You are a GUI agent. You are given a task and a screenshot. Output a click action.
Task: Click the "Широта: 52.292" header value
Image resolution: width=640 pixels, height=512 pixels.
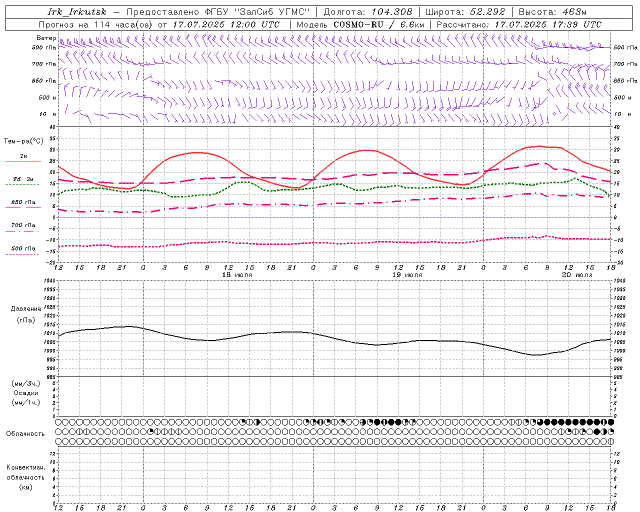[x=465, y=12]
